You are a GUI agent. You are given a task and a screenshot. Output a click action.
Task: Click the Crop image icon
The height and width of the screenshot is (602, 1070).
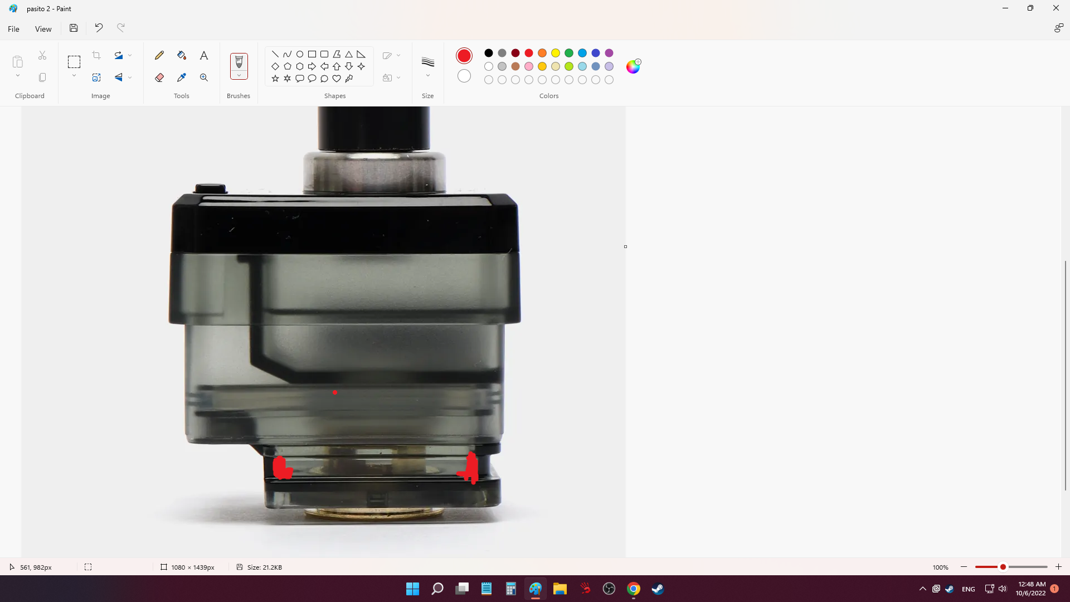(x=96, y=55)
